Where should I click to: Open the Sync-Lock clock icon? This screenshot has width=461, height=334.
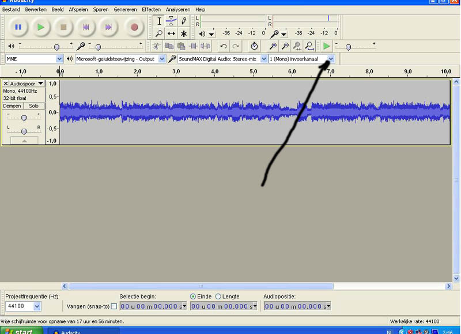point(254,46)
